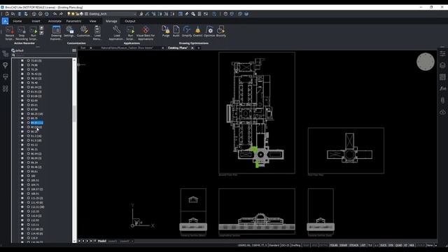Screen dimensions: 448x252
Task: Toggle ESNAP in status bar
Action: point(343,245)
